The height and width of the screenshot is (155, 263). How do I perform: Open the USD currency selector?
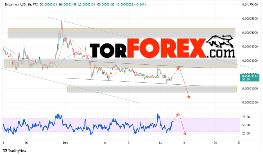coord(250,5)
